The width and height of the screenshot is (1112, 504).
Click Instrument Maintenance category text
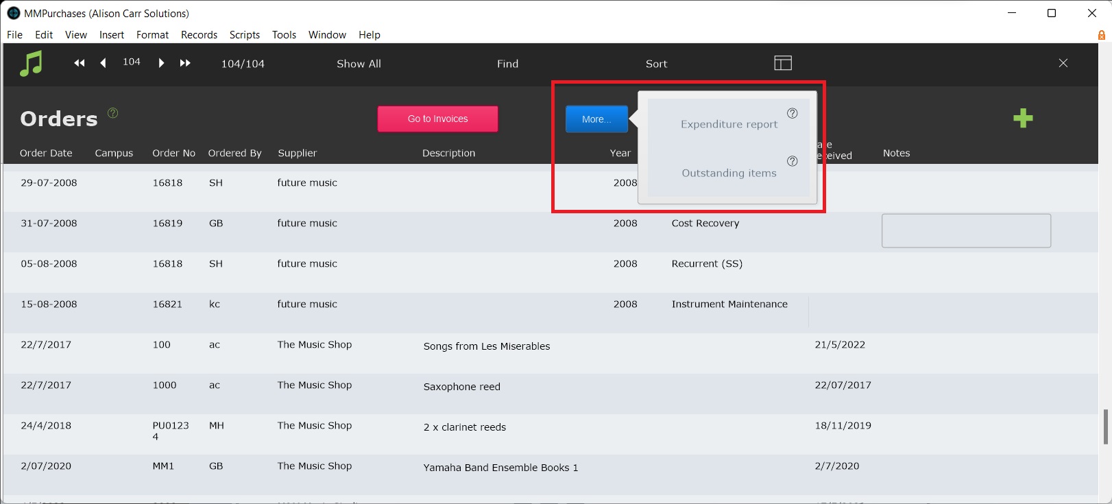click(x=729, y=304)
